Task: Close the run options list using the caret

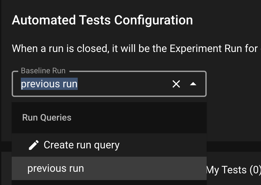Action: [x=193, y=84]
